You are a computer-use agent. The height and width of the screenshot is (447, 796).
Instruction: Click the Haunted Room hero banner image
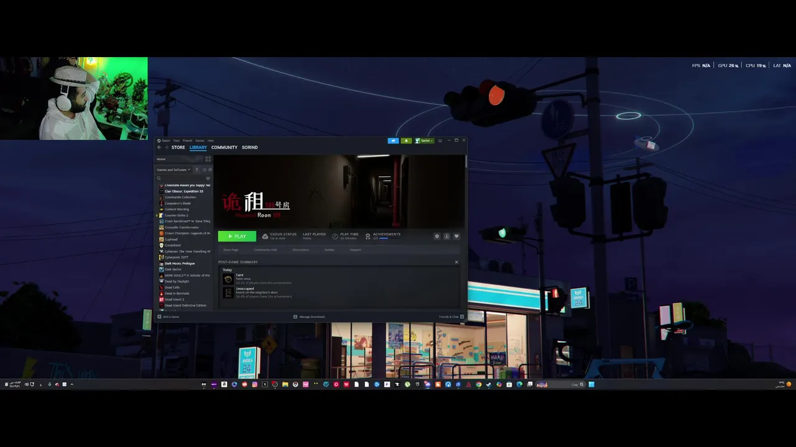pos(339,191)
